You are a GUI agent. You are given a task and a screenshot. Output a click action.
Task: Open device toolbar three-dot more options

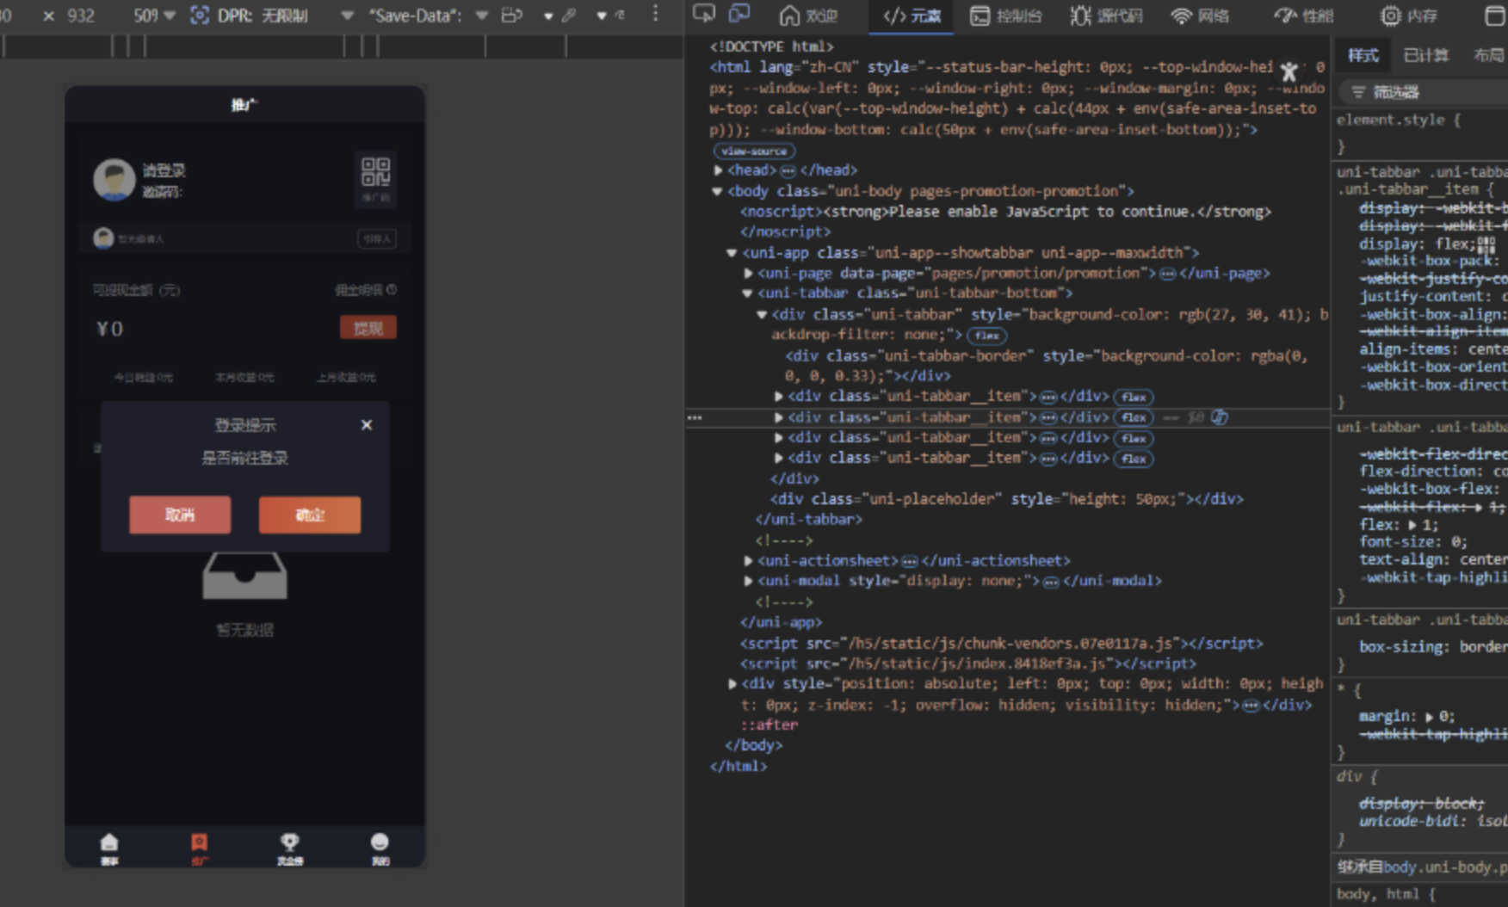coord(655,14)
